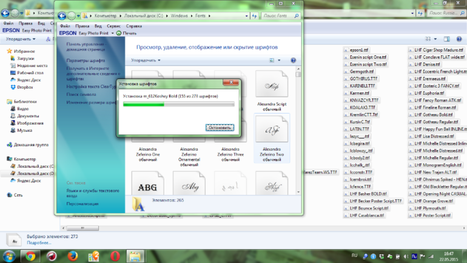Open the Справка menu
This screenshot has height=263, width=467.
pos(133,27)
